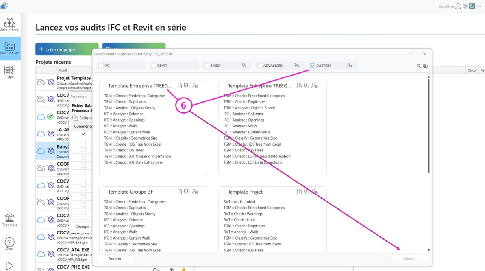Screen dimensions: 485x271
Task: Select the Template Groupe 3F card title
Action: click(x=131, y=192)
